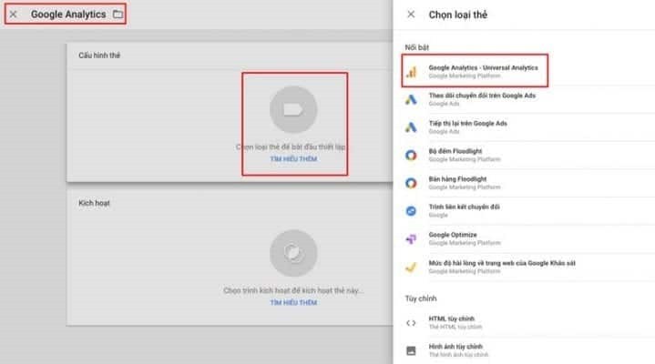Image resolution: width=655 pixels, height=364 pixels.
Task: Rename the tag title Google Analytics
Action: [x=68, y=15]
